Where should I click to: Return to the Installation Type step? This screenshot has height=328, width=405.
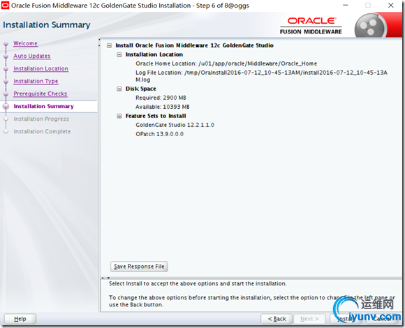(36, 81)
